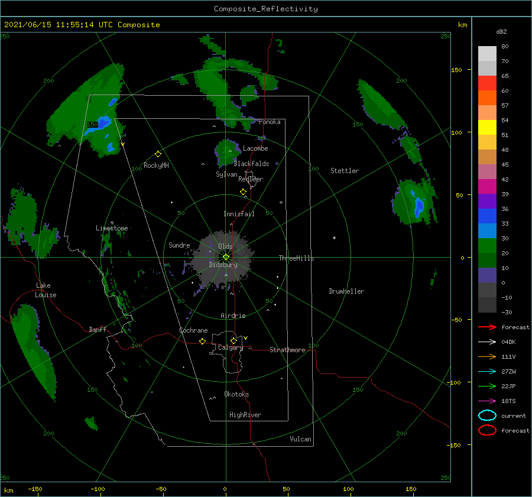This screenshot has height=497, width=532.
Task: Click the cyan 27ZW arrow legend icon
Action: coord(487,372)
